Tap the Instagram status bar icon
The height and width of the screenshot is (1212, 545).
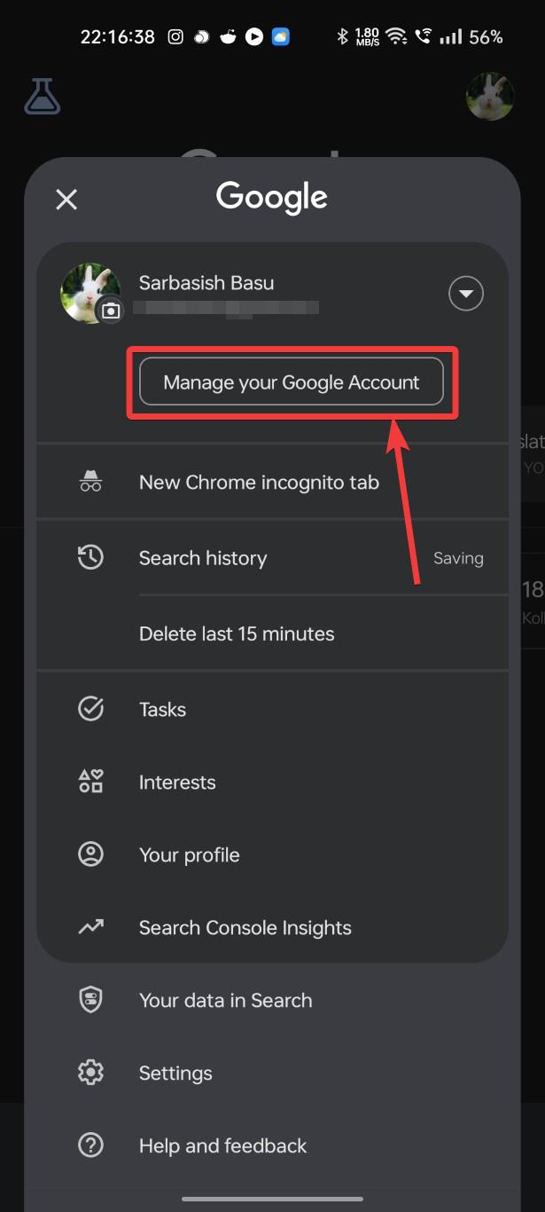176,37
